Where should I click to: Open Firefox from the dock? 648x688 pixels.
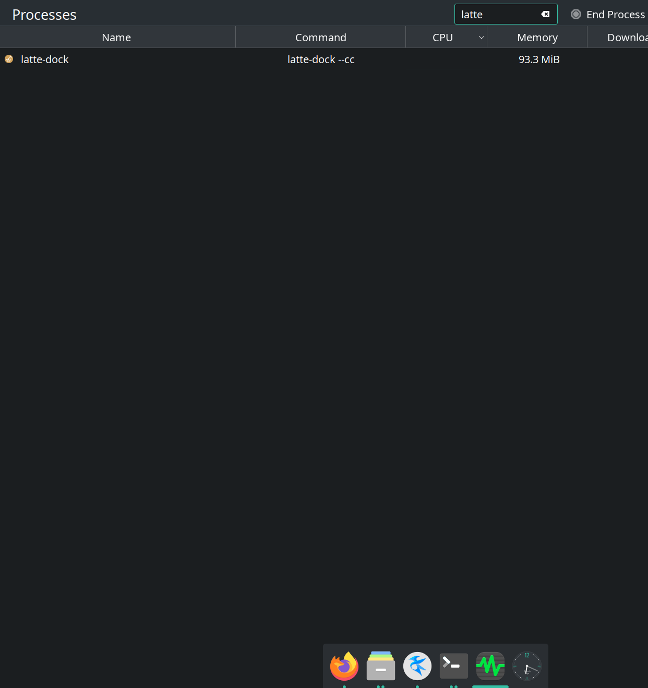[x=344, y=666]
